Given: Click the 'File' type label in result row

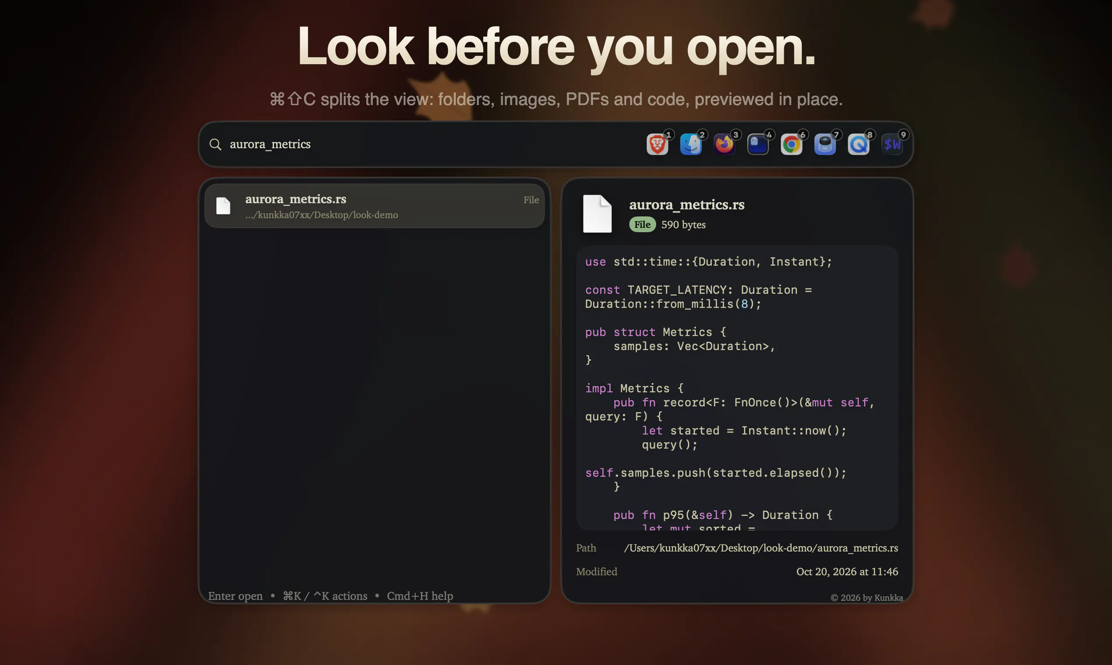Looking at the screenshot, I should 531,200.
